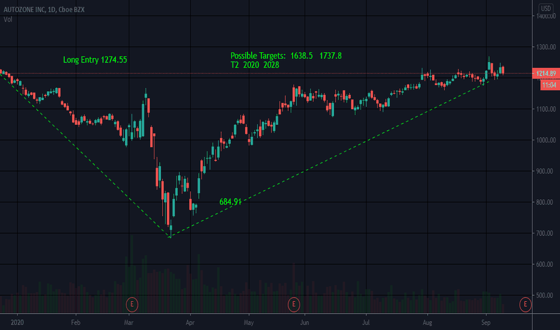560x330 pixels.
Task: Click the Aug time axis label
Action: [x=427, y=323]
